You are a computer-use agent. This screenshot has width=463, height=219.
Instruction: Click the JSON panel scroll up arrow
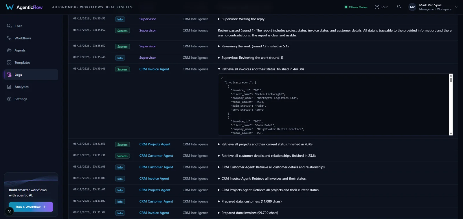pyautogui.click(x=451, y=75)
